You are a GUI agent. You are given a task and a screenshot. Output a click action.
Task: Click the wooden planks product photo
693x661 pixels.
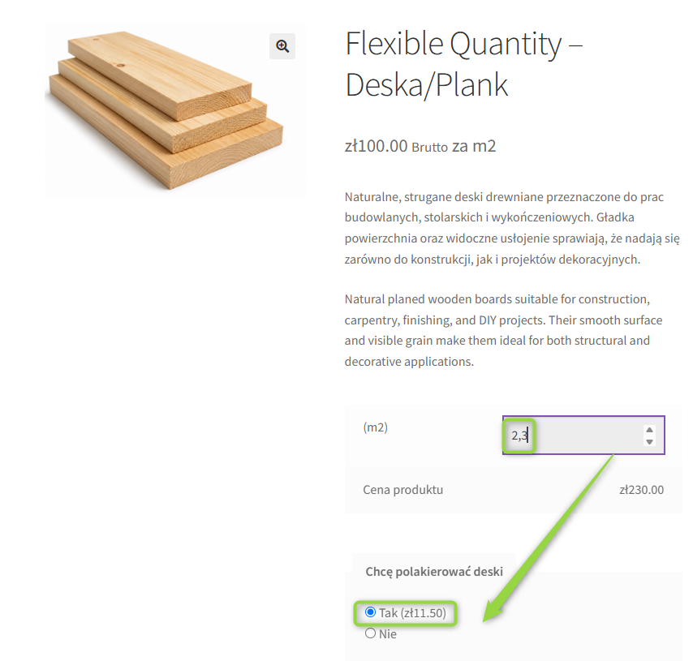pos(175,109)
